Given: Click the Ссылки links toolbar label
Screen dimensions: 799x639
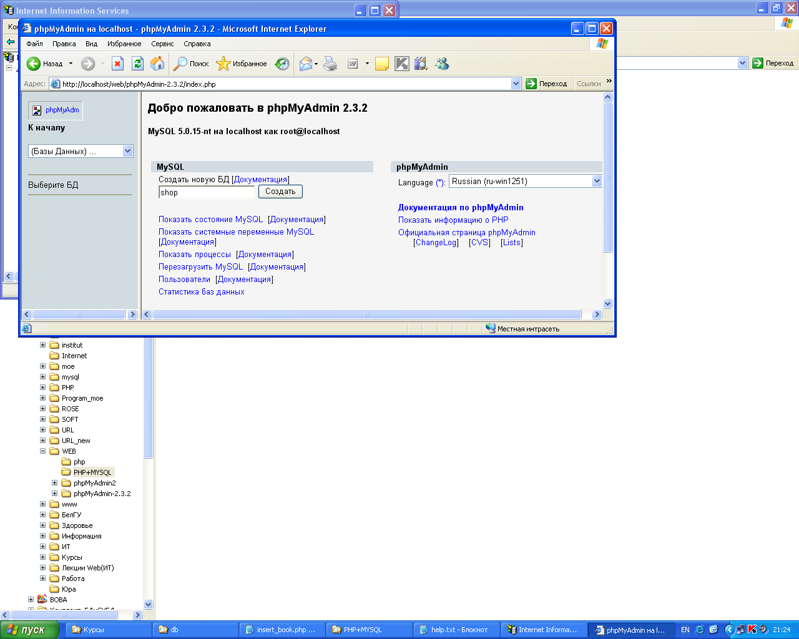Looking at the screenshot, I should (x=589, y=84).
